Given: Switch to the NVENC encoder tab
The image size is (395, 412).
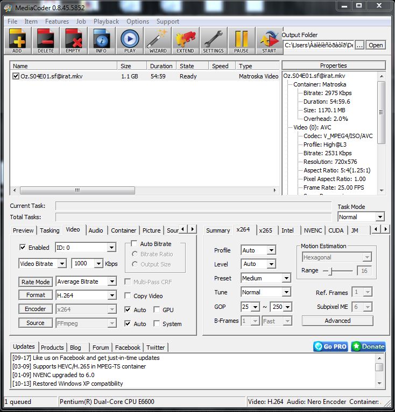Looking at the screenshot, I should click(313, 230).
